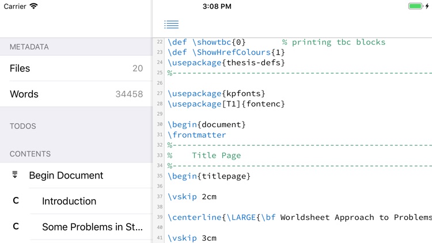Select the TODOS section header
This screenshot has width=432, height=243.
[x=23, y=126]
